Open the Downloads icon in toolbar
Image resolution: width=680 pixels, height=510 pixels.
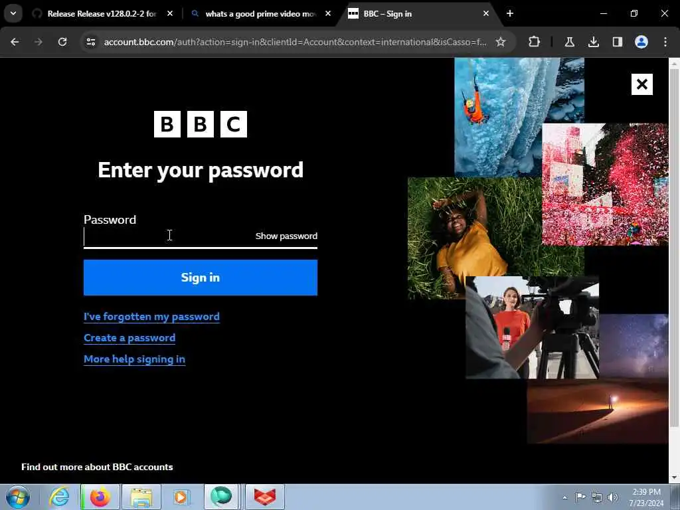[x=593, y=42]
